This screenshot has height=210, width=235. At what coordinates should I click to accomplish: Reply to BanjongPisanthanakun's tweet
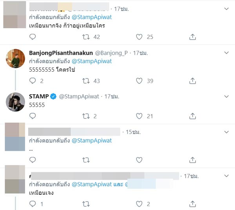coord(33,81)
